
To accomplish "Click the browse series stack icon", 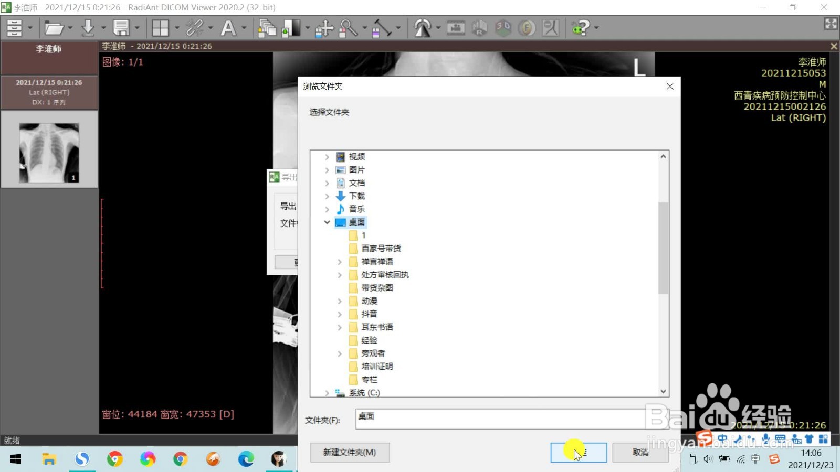I will [267, 28].
